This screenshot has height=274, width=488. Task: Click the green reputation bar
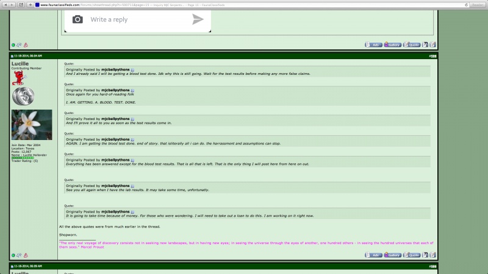click(x=23, y=158)
